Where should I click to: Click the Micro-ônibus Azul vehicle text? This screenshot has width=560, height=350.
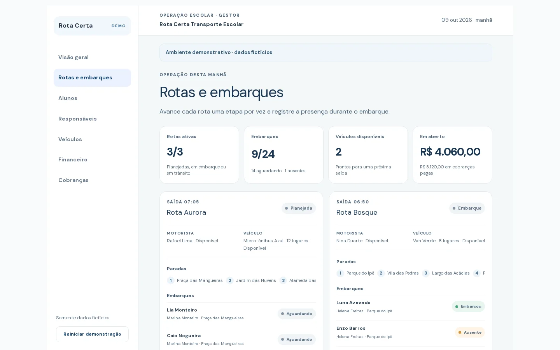pos(277,244)
